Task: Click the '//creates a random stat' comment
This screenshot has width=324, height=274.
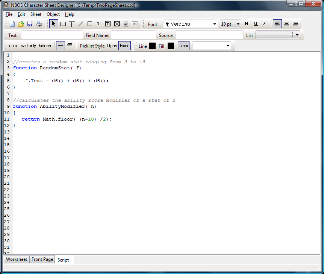Action: pyautogui.click(x=79, y=62)
